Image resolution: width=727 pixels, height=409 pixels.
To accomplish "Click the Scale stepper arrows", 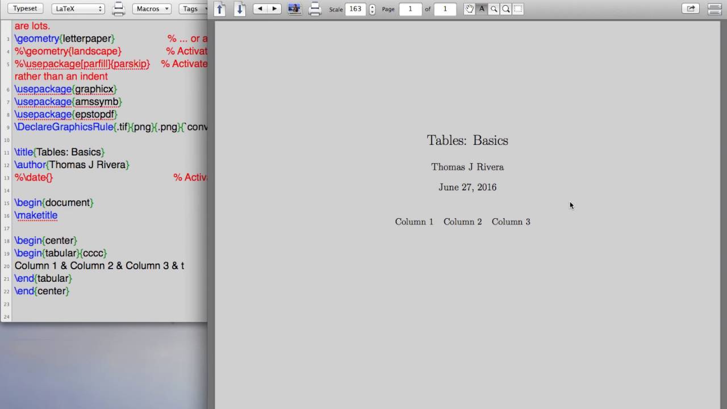I will pos(372,9).
